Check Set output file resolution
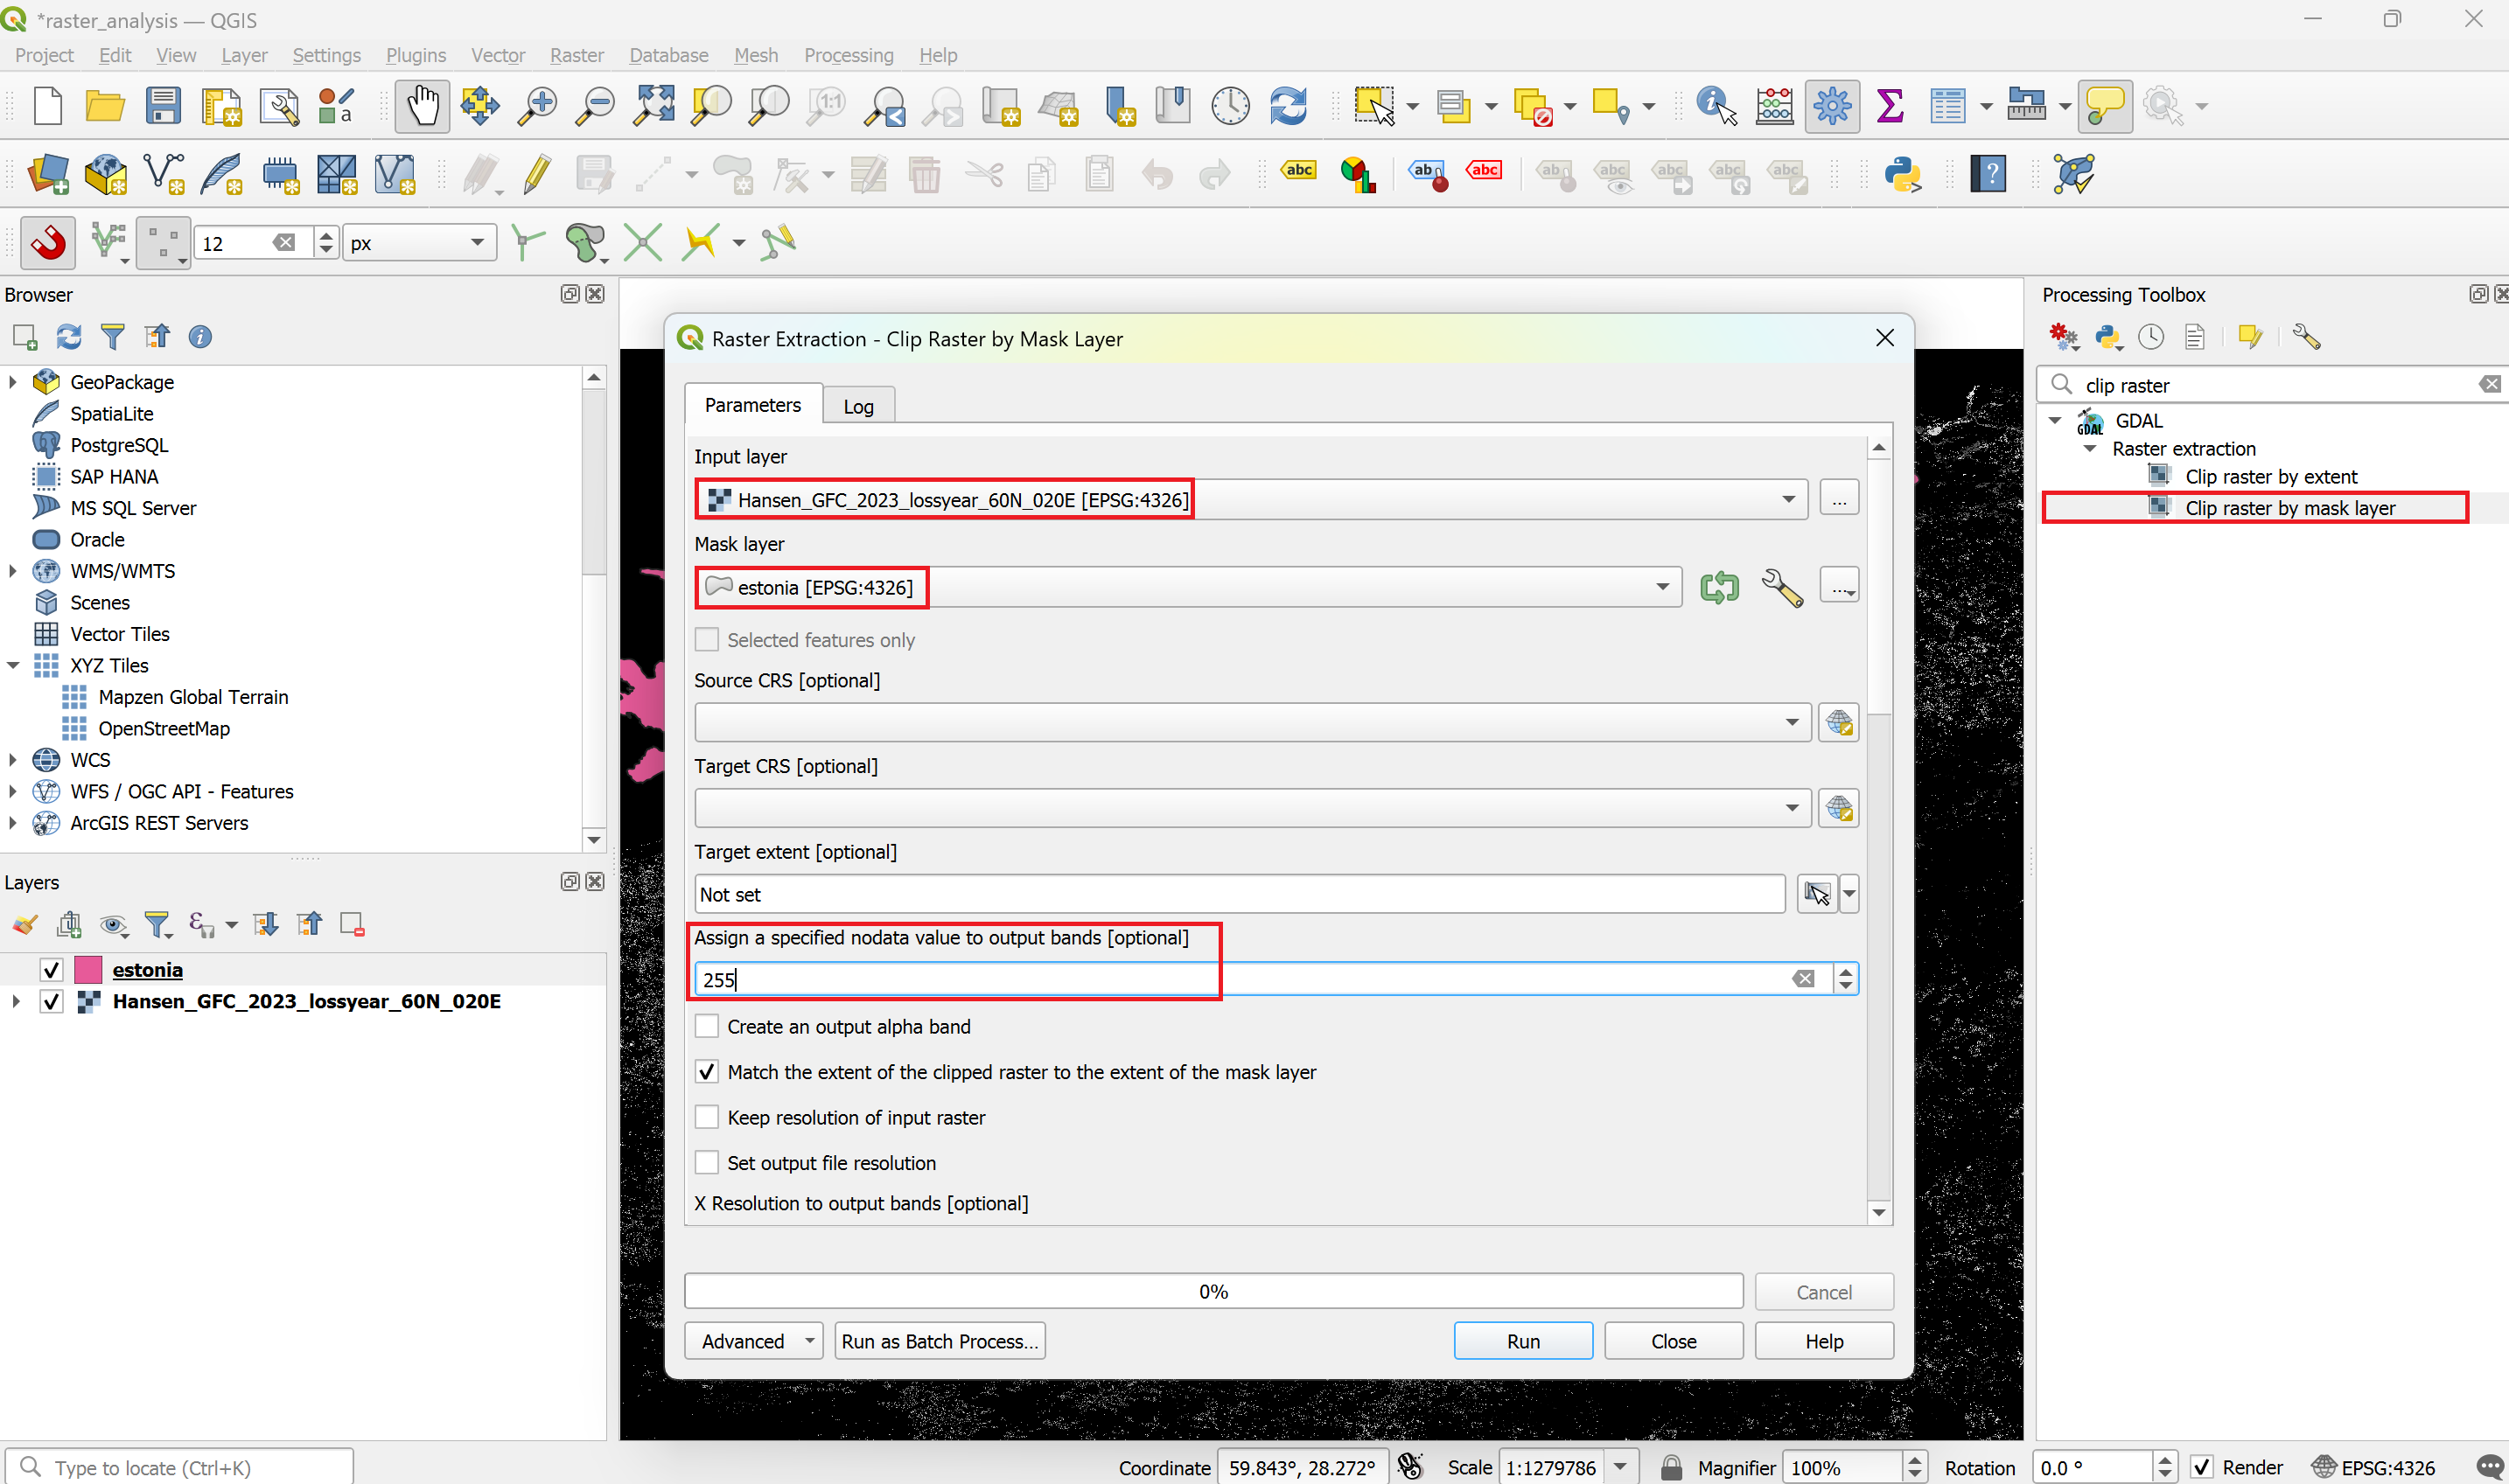This screenshot has width=2509, height=1484. pos(706,1163)
